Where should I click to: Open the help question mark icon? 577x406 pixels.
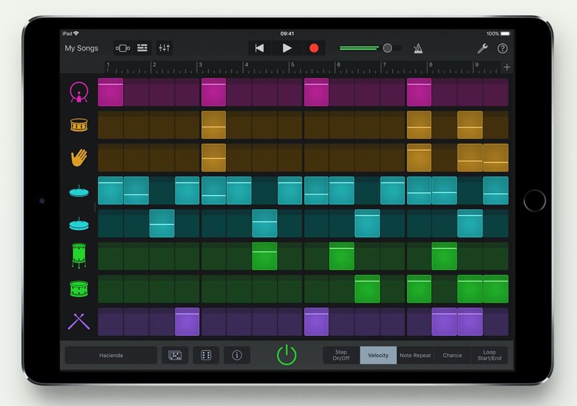coord(502,48)
